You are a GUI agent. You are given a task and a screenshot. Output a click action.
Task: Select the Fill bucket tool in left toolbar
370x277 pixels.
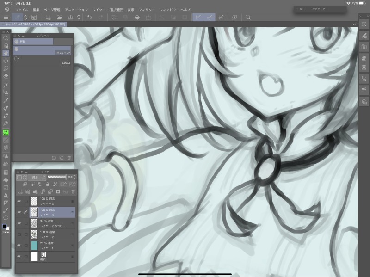(6, 180)
